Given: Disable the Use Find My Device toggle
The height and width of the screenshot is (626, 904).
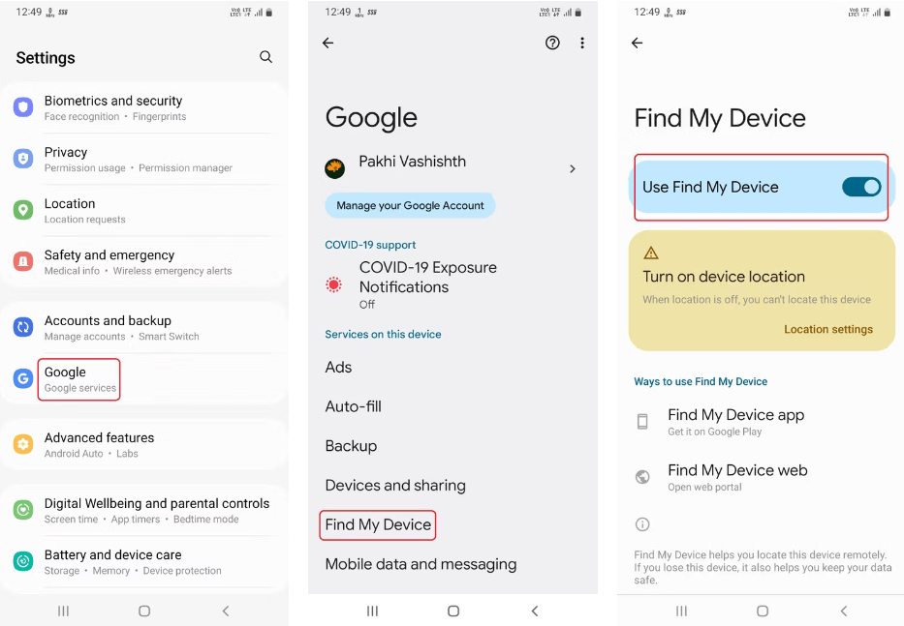Looking at the screenshot, I should coord(860,188).
